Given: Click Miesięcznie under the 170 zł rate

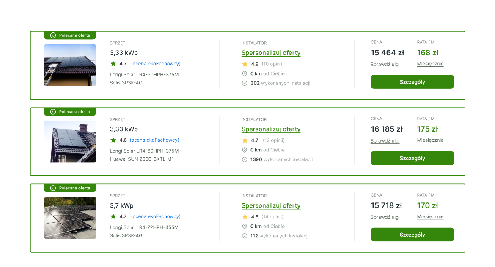Looking at the screenshot, I should (430, 216).
